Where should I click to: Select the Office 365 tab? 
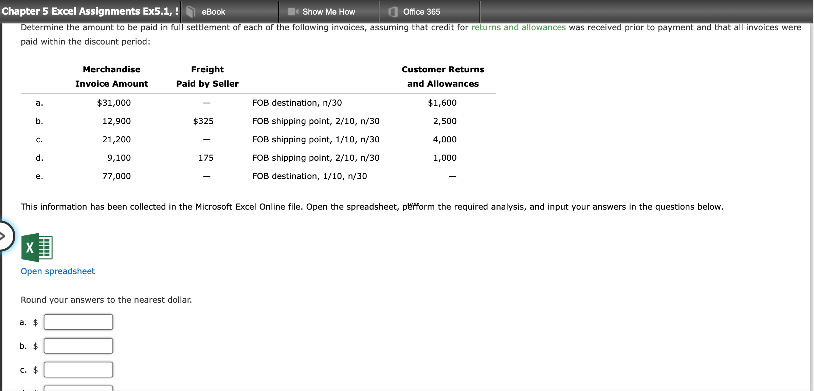tap(421, 12)
